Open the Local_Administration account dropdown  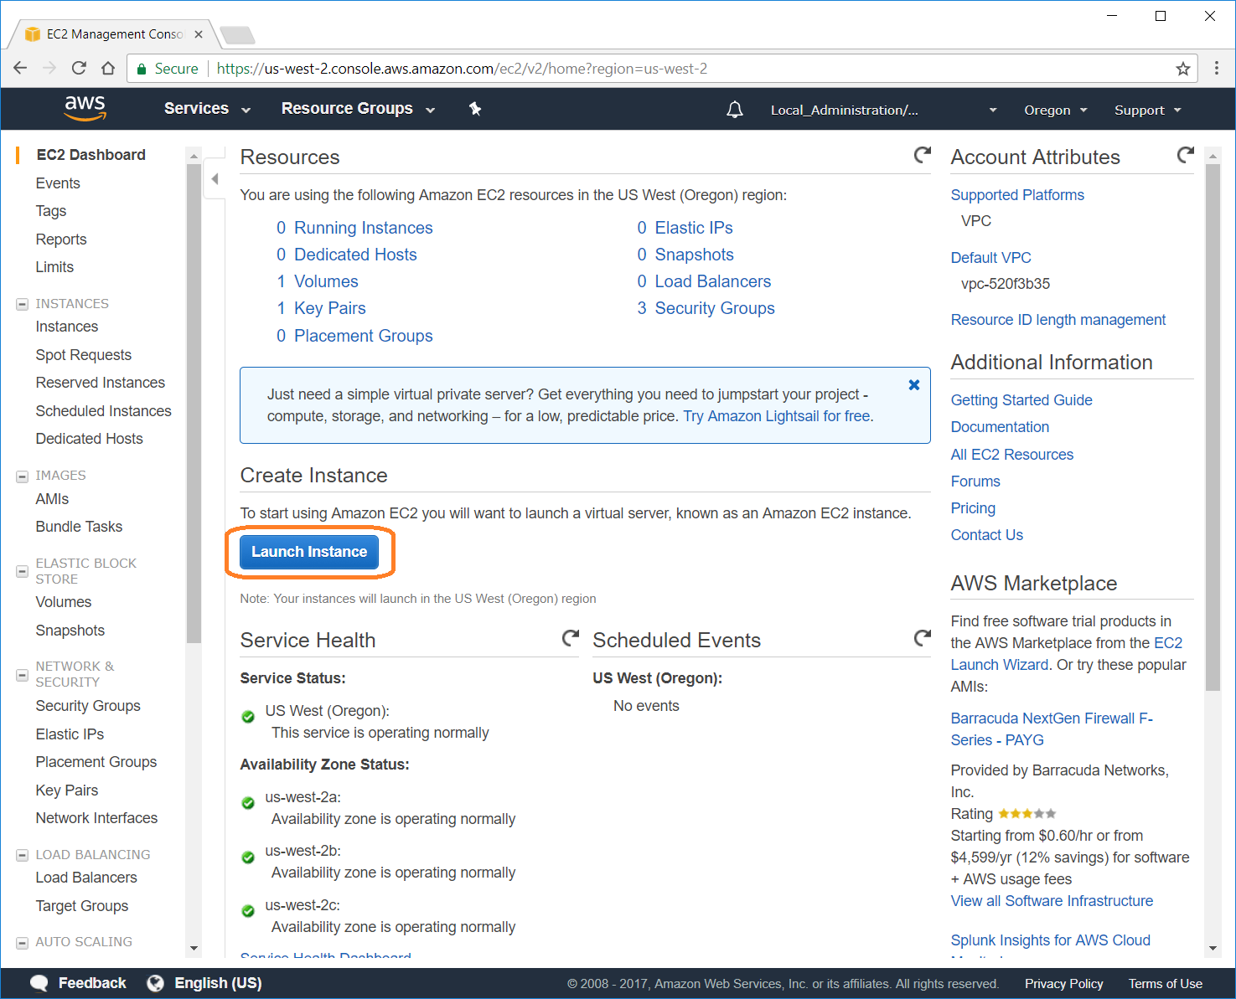tap(883, 110)
